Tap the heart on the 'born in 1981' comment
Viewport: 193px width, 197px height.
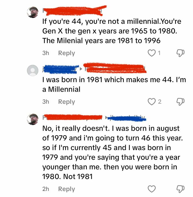point(152,102)
